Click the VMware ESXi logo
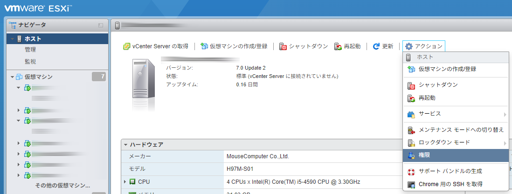This screenshot has height=194, width=512. click(39, 8)
